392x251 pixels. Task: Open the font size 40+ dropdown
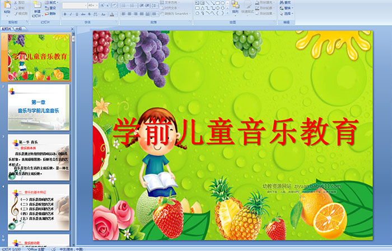tap(93, 6)
